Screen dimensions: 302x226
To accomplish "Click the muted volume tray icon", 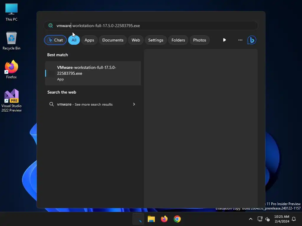I will coord(267,219).
